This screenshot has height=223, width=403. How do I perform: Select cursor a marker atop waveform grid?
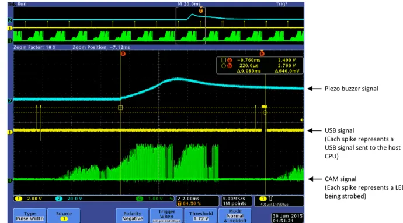123,54
